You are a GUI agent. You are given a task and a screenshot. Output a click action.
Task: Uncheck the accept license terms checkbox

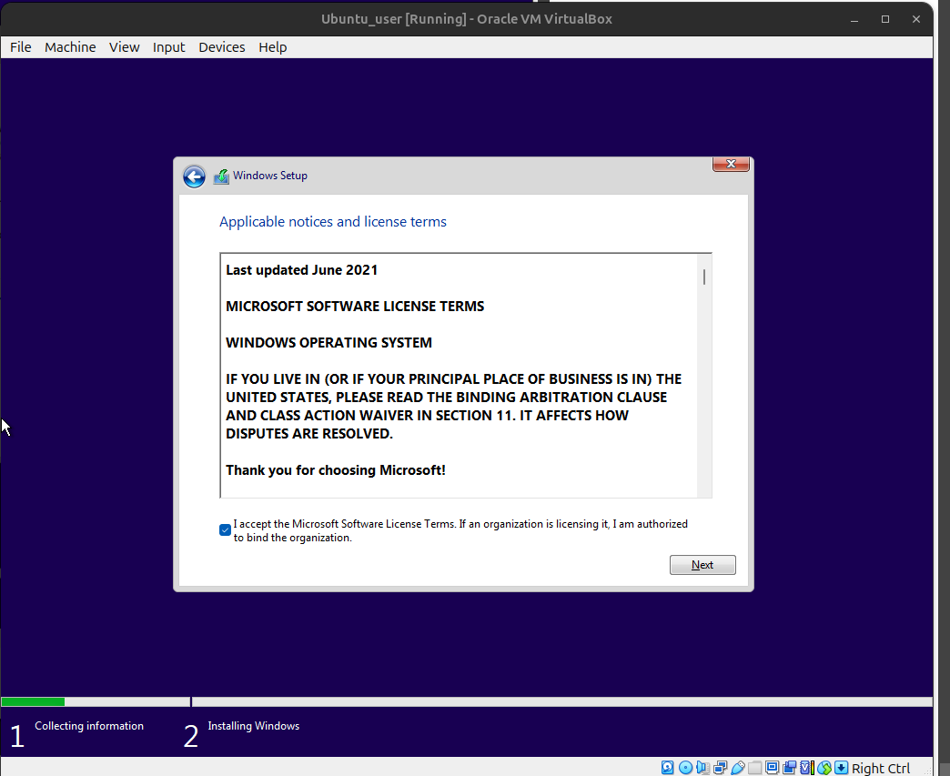[x=225, y=530]
